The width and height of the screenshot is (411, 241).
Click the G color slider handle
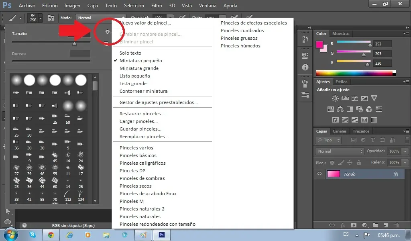point(364,55)
